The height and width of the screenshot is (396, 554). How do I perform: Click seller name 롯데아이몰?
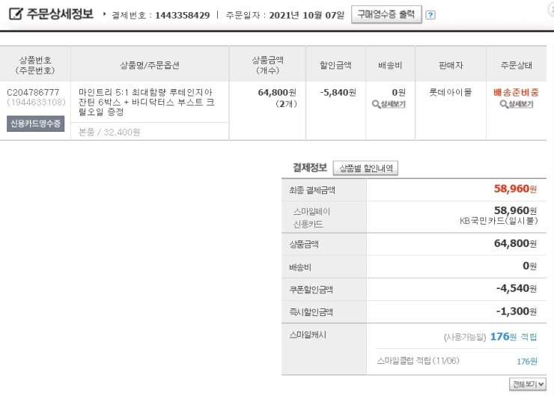tap(450, 93)
